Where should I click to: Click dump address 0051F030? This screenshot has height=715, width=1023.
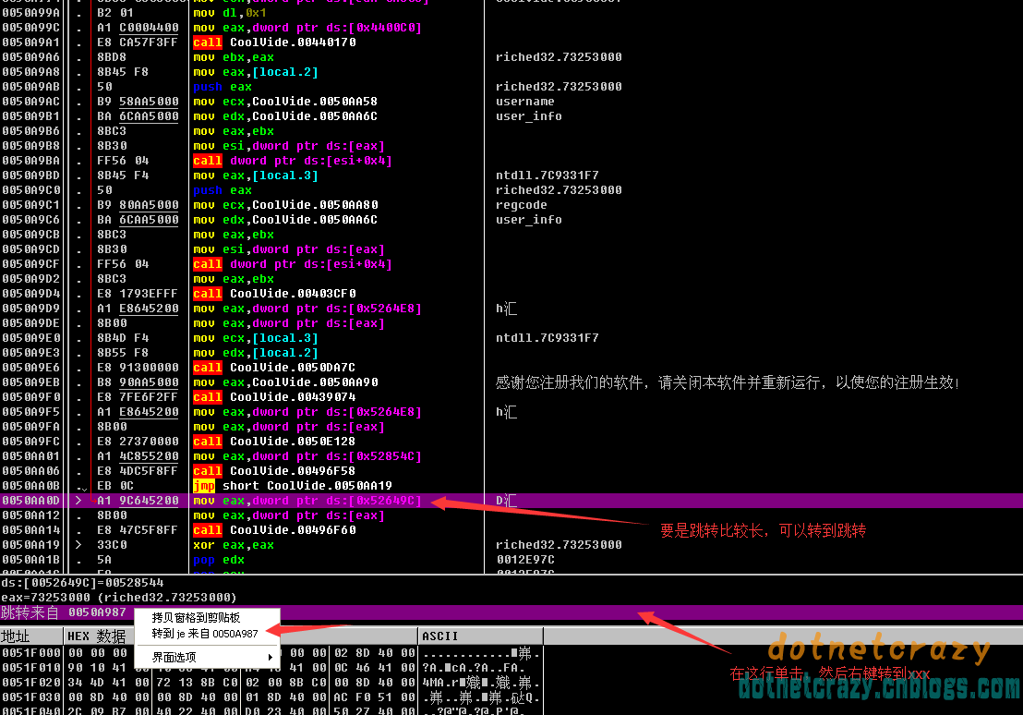click(x=30, y=697)
